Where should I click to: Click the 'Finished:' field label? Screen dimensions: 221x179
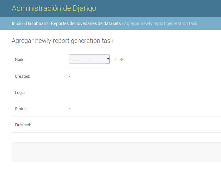23,125
